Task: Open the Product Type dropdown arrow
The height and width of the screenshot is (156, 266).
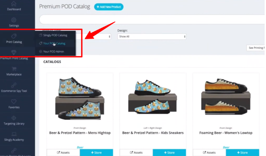Action: coord(110,37)
